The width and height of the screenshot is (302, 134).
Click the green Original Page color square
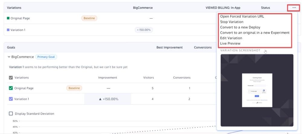click(8, 18)
